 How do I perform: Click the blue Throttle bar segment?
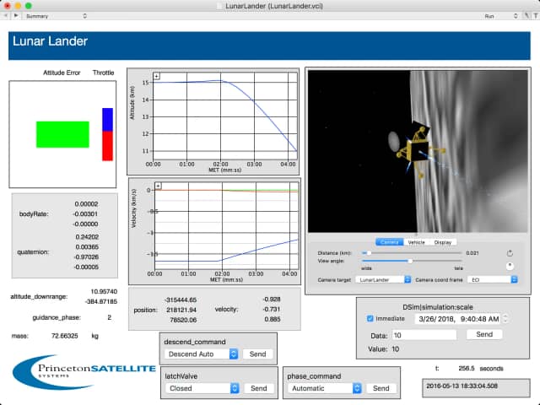[x=107, y=120]
